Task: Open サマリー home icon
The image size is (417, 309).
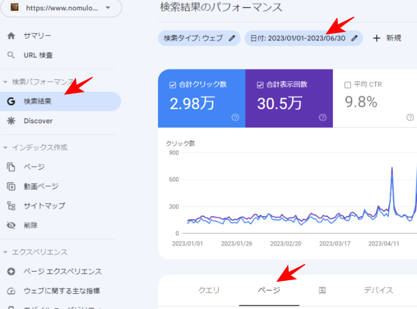Action: (11, 36)
